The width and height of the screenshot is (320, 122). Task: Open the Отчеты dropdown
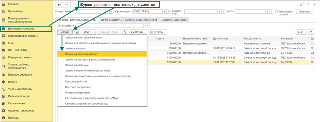pos(158,32)
